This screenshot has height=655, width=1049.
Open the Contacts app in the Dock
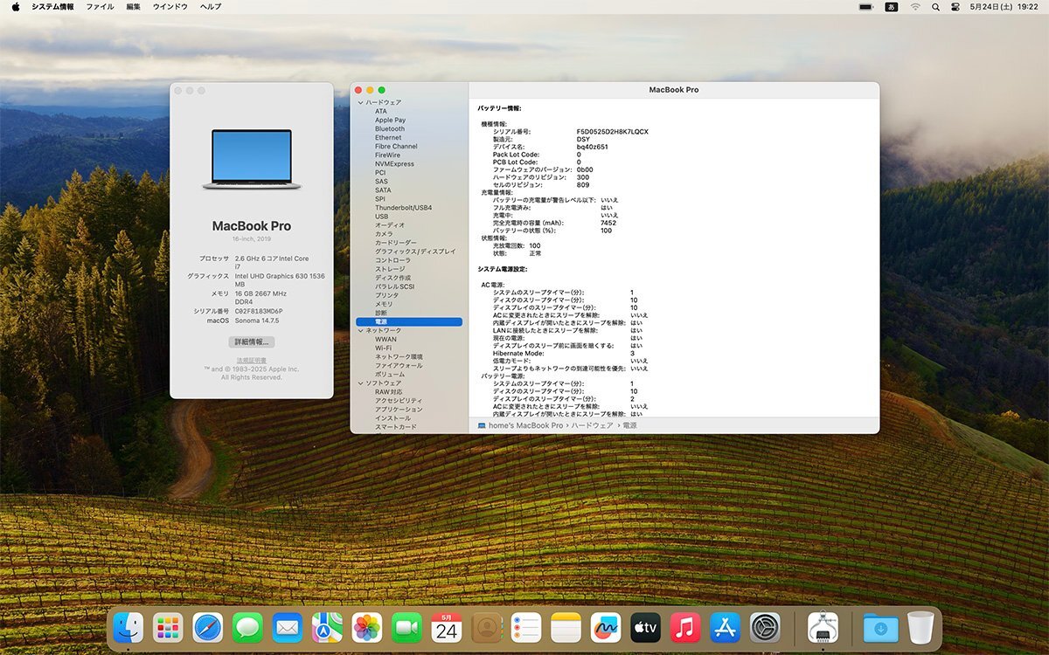486,627
